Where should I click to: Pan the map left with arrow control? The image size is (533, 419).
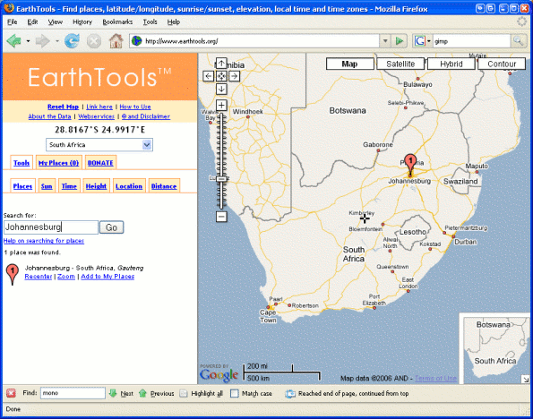[x=209, y=76]
